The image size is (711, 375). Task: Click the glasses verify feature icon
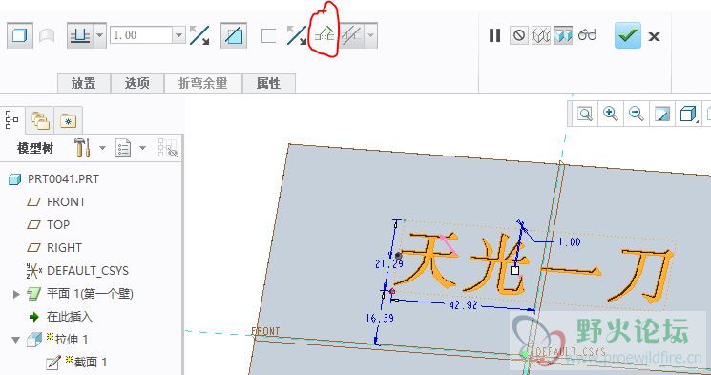(588, 35)
